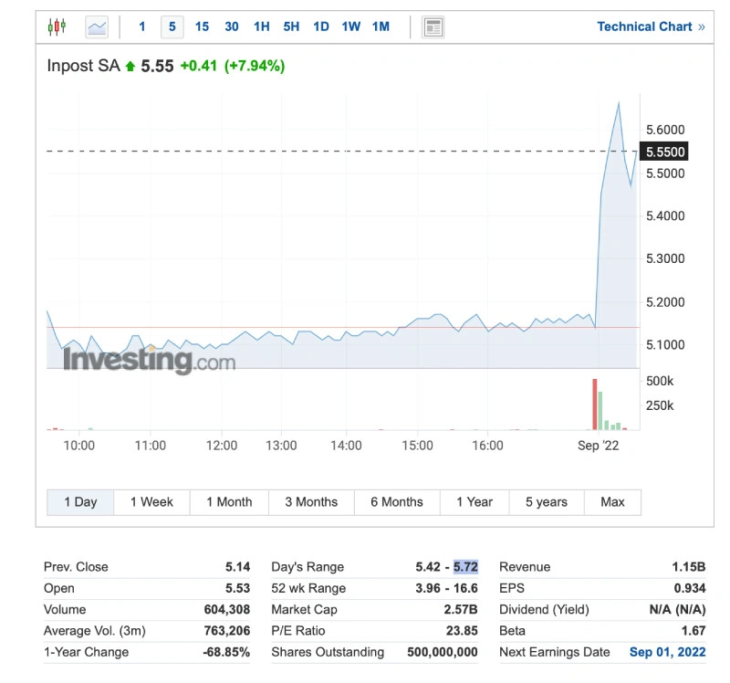Click the 5.6000 price axis label
Viewport: 730px width, 683px height.
665,130
